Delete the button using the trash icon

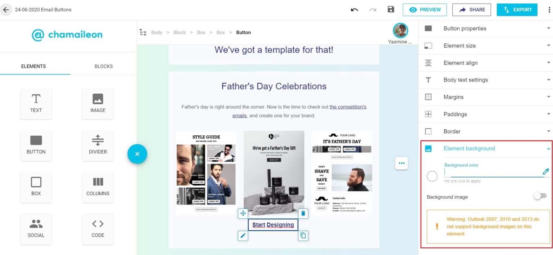[303, 213]
